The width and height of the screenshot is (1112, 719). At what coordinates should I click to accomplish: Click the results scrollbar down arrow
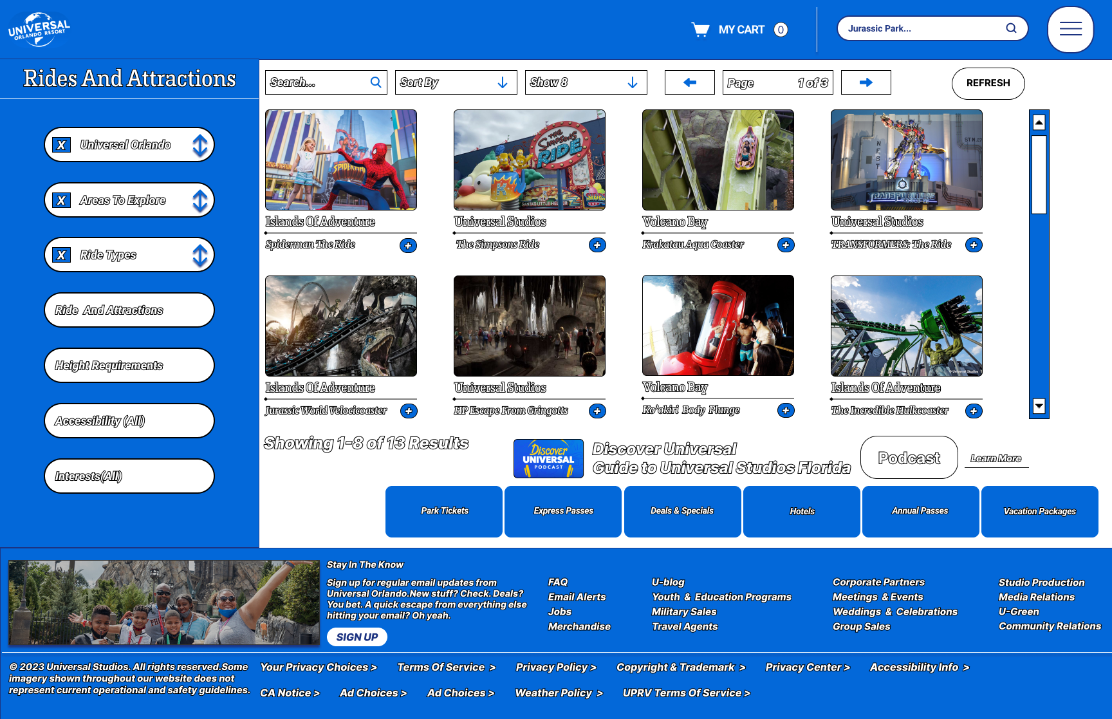(1039, 406)
